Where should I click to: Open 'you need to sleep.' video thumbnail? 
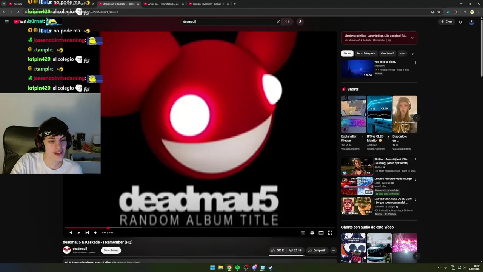(x=357, y=69)
